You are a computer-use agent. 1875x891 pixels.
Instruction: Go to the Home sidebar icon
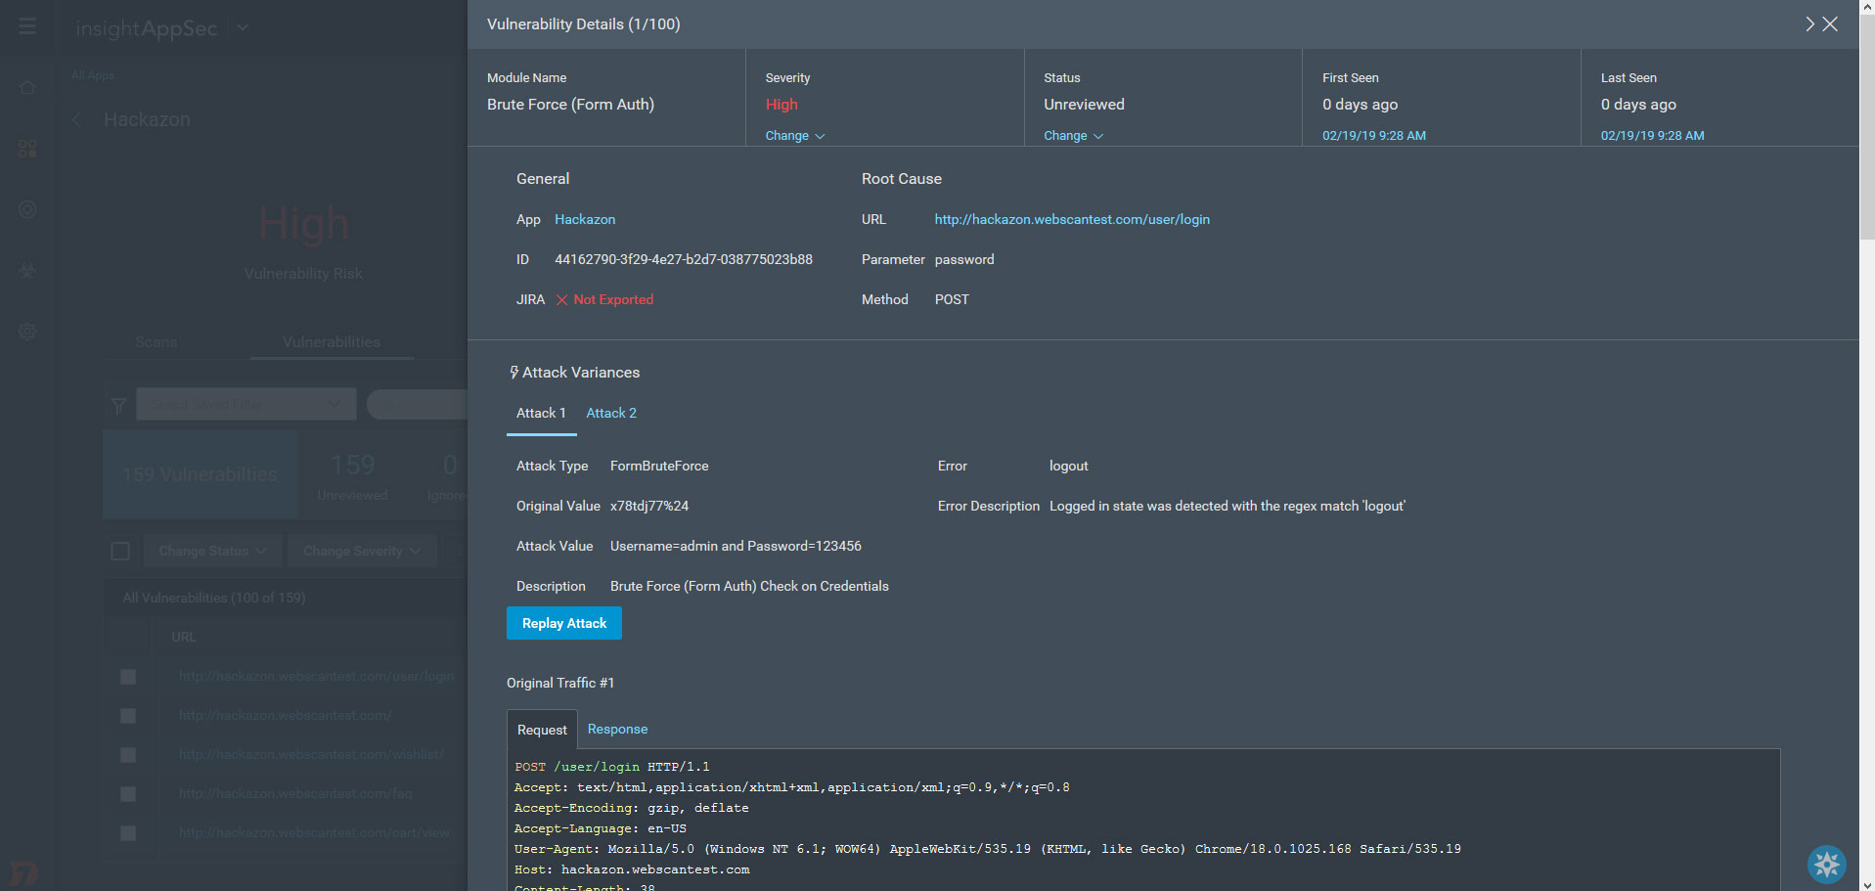[x=27, y=88]
